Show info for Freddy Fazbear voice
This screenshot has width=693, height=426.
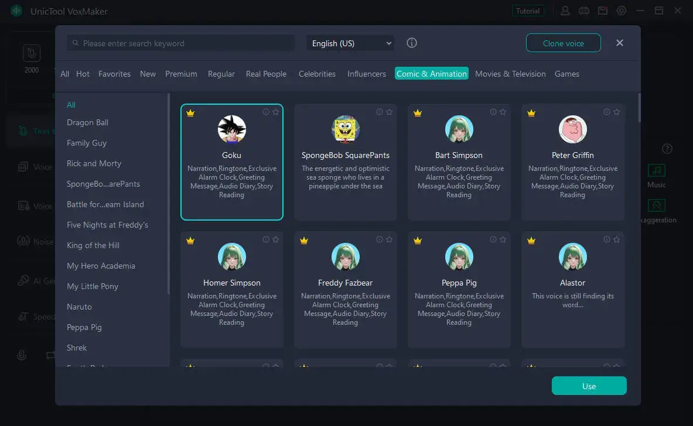click(379, 240)
